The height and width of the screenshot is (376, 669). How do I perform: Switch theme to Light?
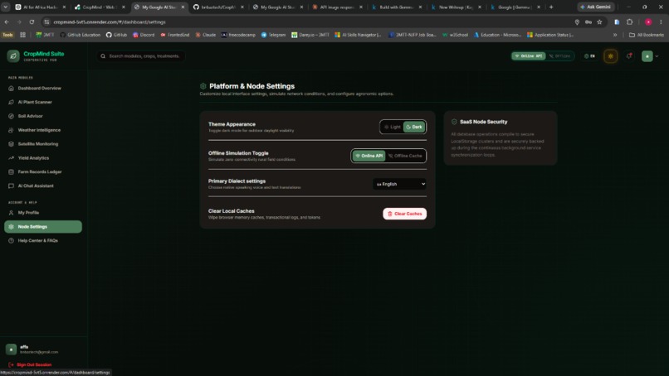tap(392, 127)
